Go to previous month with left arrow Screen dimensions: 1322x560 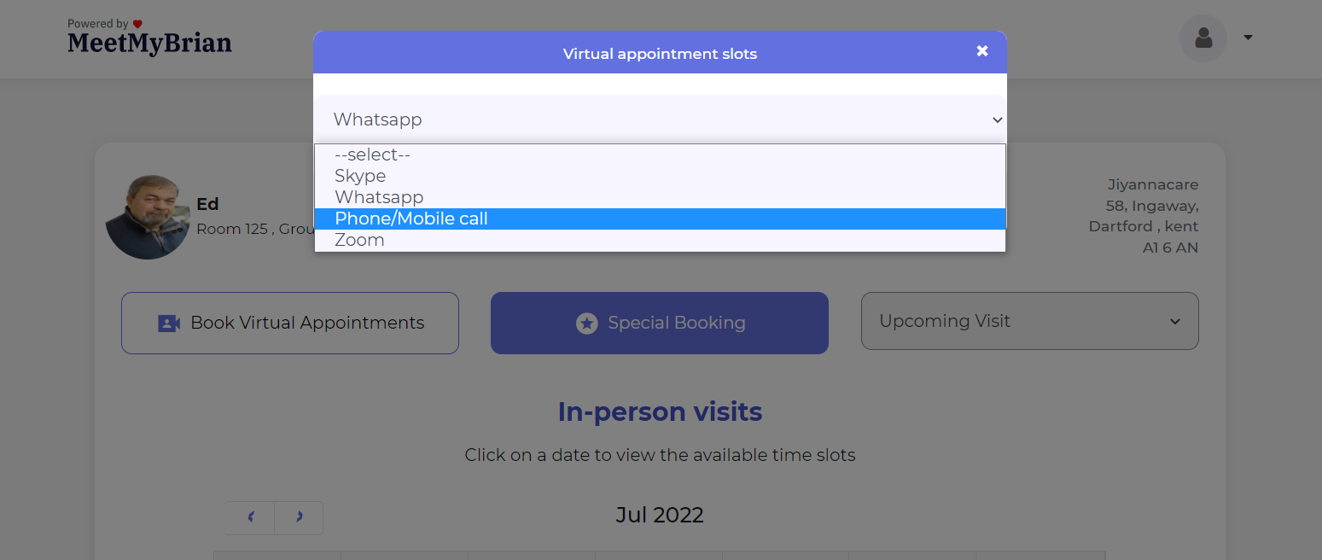pyautogui.click(x=251, y=517)
